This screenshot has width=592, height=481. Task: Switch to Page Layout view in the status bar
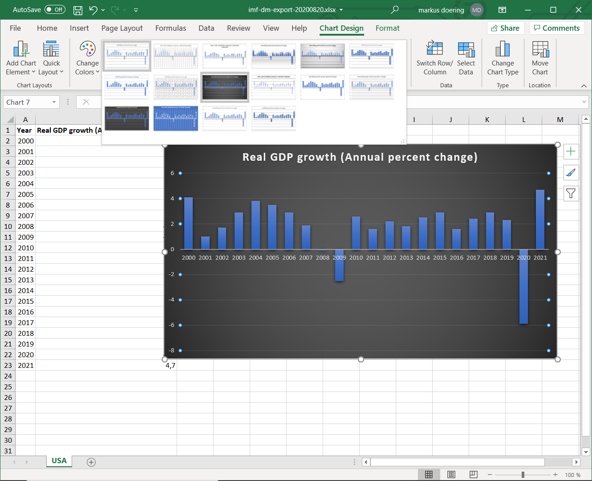(451, 474)
